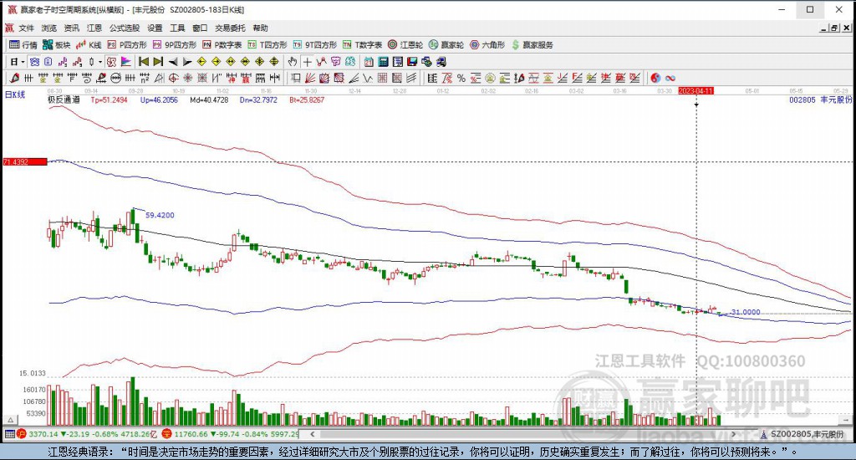Expand the candlestick style dropdown arrow

(x=100, y=62)
